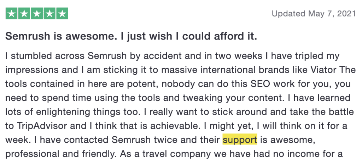Screen dimensions: 362x161
Task: Click the first green rating star
Action: [12, 13]
